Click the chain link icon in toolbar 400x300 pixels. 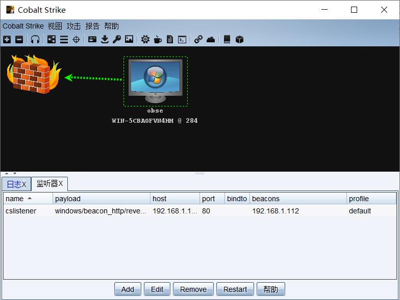[198, 39]
